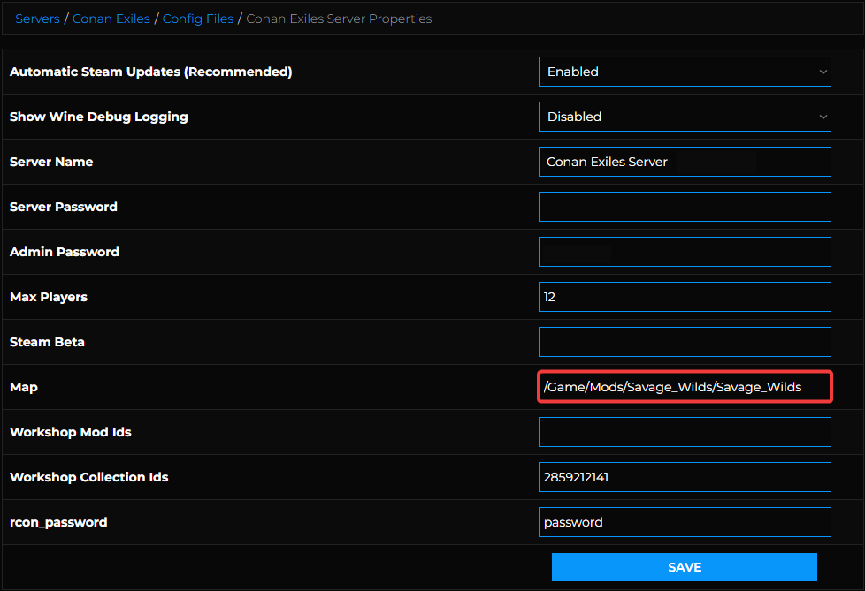Focus the Server Name text field
Viewport: 865px width, 591px height.
pyautogui.click(x=684, y=162)
